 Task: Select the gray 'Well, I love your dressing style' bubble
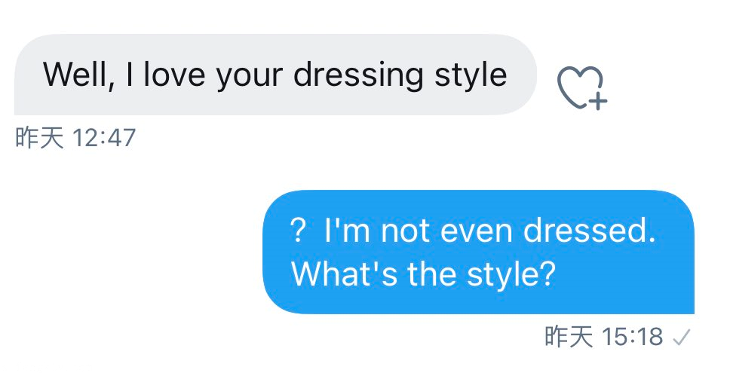tap(275, 75)
